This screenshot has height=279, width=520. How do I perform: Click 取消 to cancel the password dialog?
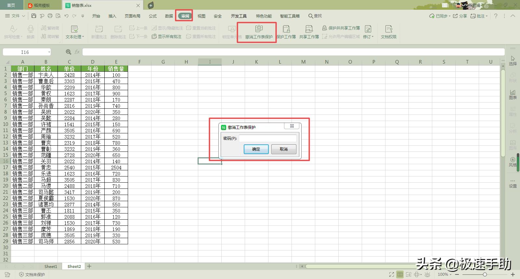tap(283, 149)
